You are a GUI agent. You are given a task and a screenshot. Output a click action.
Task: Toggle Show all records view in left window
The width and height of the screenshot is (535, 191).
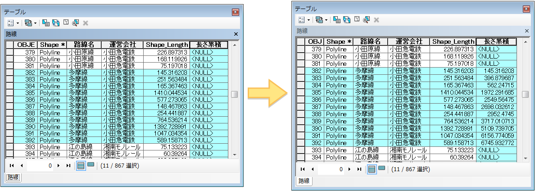tap(81, 165)
